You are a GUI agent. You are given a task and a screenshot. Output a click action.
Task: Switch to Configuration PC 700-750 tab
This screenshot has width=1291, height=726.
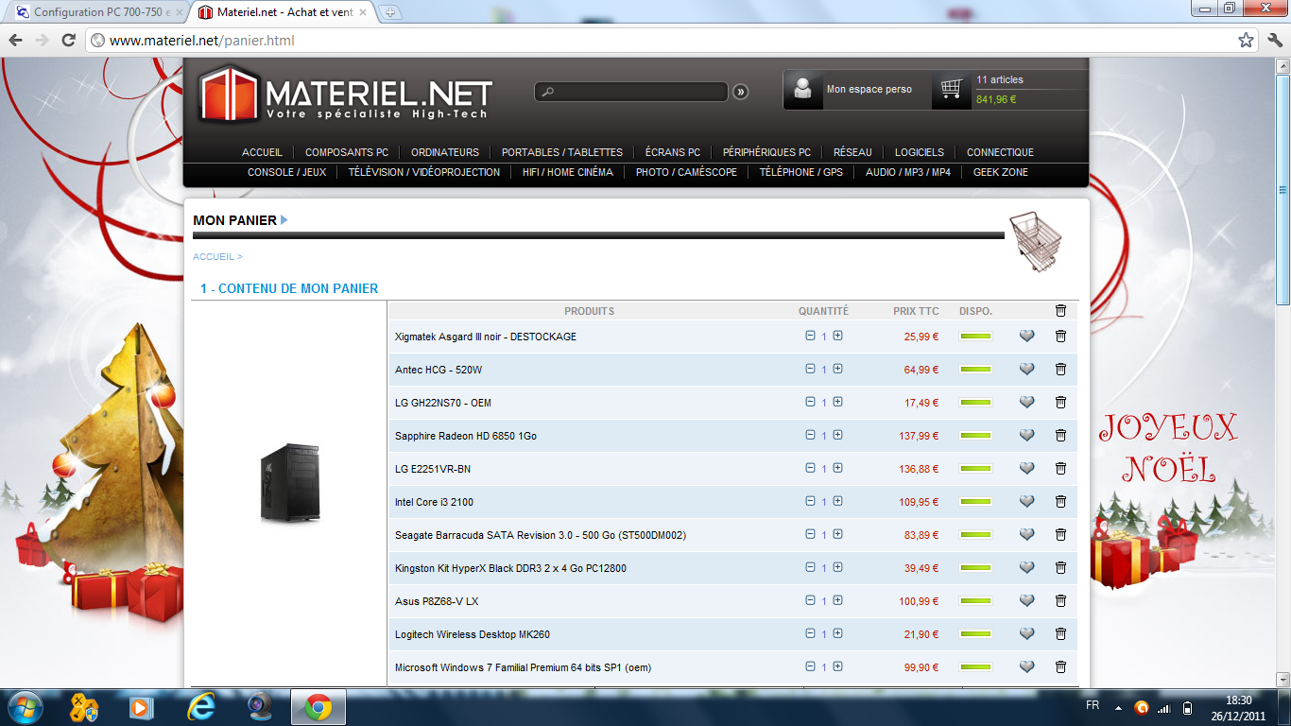coord(95,12)
